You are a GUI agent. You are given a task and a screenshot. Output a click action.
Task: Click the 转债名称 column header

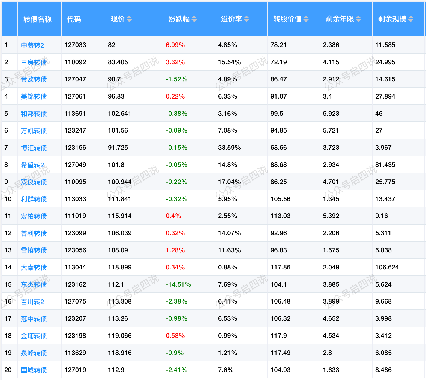coord(37,19)
